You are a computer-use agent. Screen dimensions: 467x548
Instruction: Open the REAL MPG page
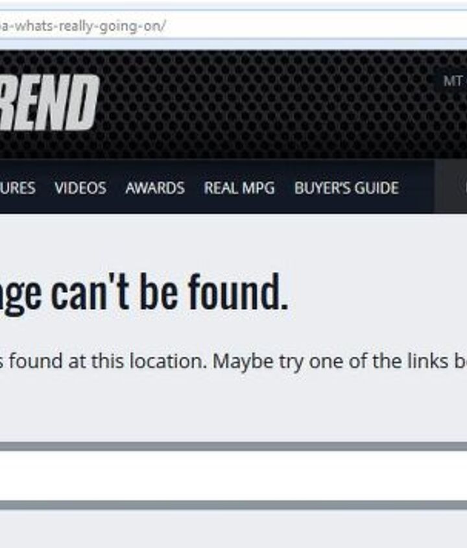(x=239, y=188)
